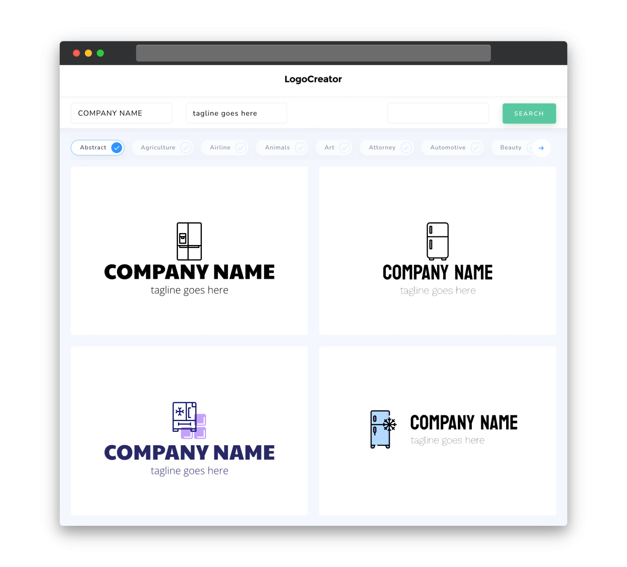Click the Abstract category checkmark icon
627x567 pixels.
[x=117, y=147]
